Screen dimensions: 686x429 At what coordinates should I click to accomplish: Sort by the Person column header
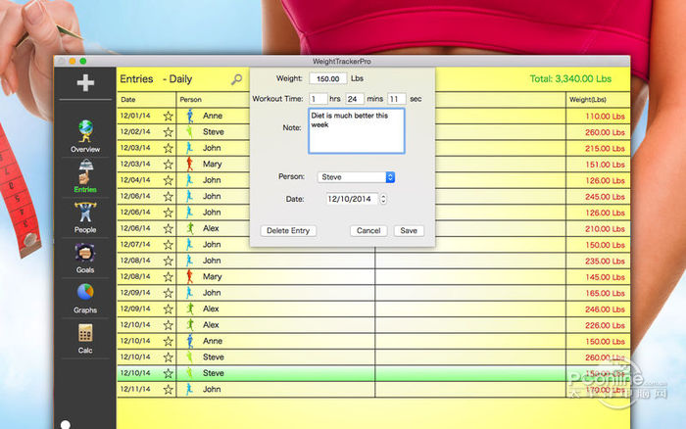click(190, 100)
